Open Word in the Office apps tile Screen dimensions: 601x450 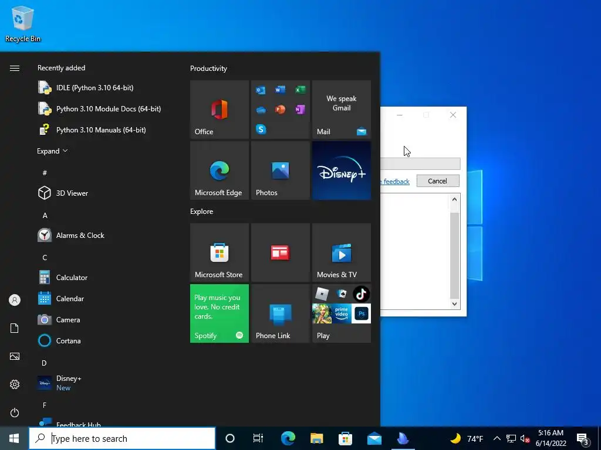tap(280, 90)
